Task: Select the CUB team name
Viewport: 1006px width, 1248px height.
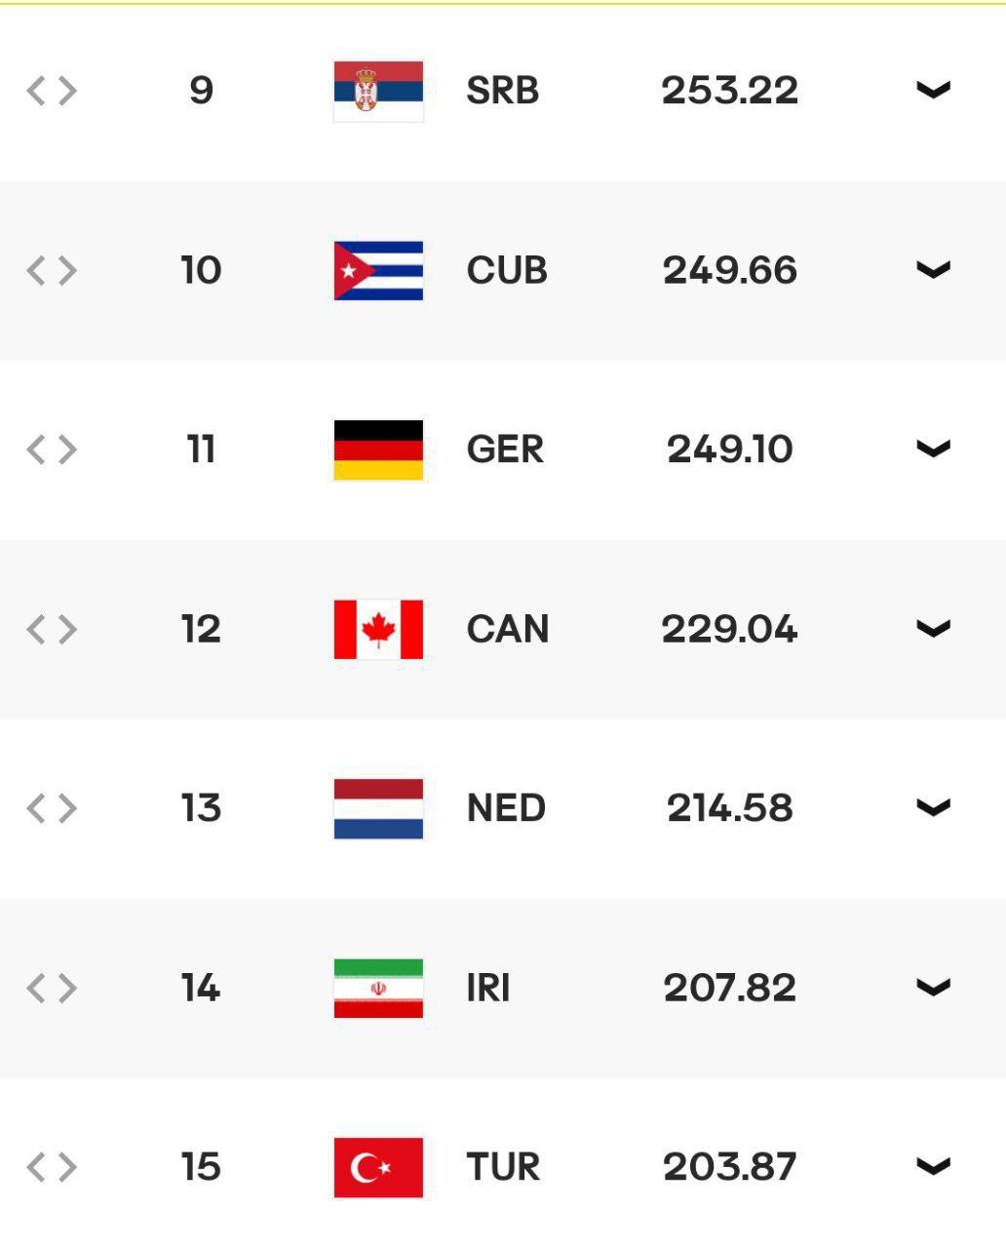Action: (507, 270)
